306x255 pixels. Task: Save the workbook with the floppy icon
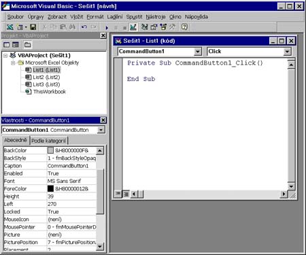pyautogui.click(x=33, y=27)
